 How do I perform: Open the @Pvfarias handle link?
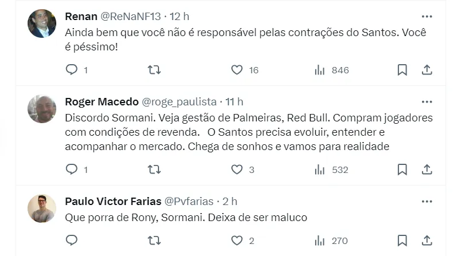[x=189, y=202]
